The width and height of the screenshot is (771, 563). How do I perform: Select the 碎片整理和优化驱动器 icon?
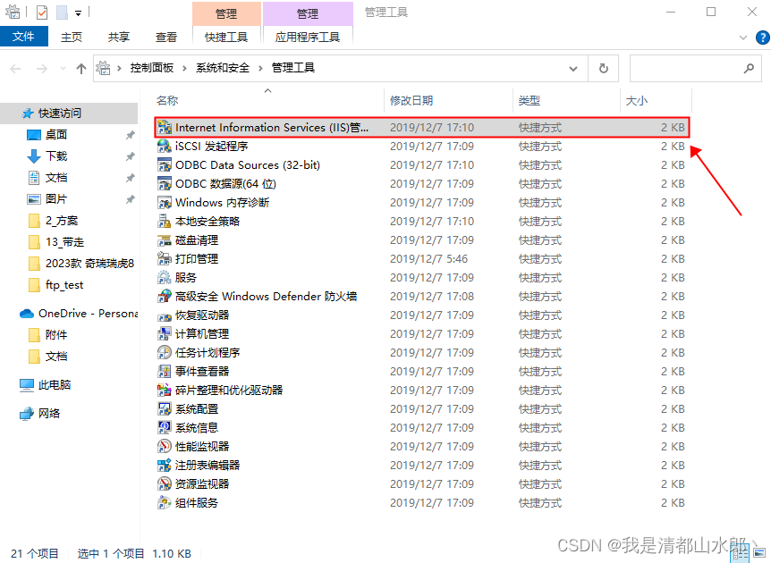click(165, 390)
